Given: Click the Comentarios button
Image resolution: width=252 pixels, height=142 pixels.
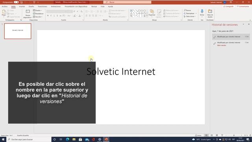Looking at the screenshot, I should [243, 6].
